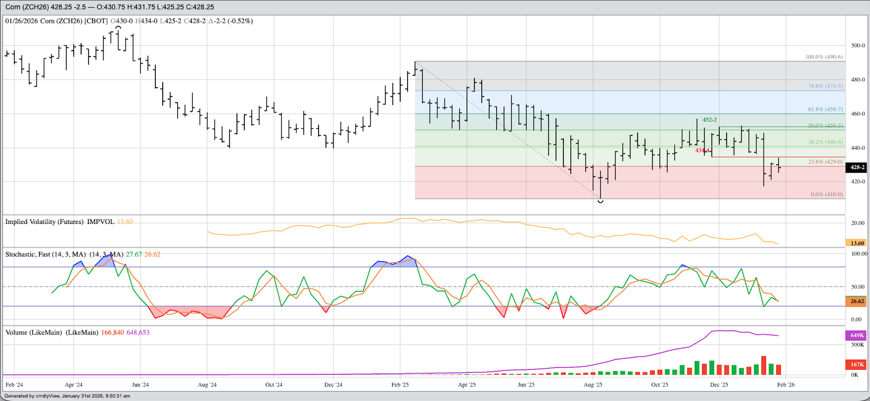This screenshot has height=401, width=870.
Task: Click the orange 26.62 stochastic value badge
Action: [856, 301]
